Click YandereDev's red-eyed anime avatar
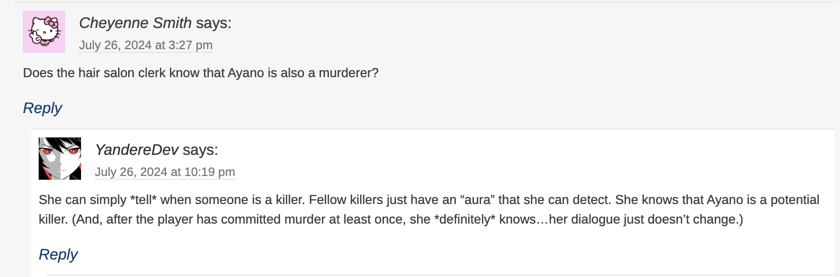Screen dimensions: 840x277 60,159
